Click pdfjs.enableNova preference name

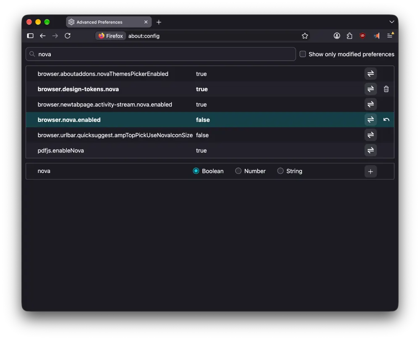(60, 150)
